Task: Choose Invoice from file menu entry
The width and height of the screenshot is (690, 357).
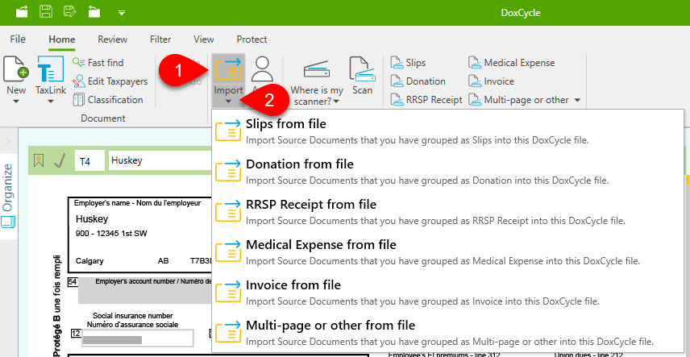Action: pos(449,292)
